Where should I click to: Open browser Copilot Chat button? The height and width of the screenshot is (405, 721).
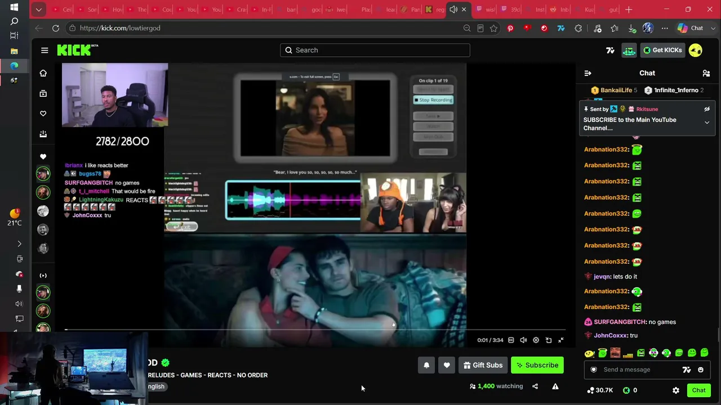[691, 28]
